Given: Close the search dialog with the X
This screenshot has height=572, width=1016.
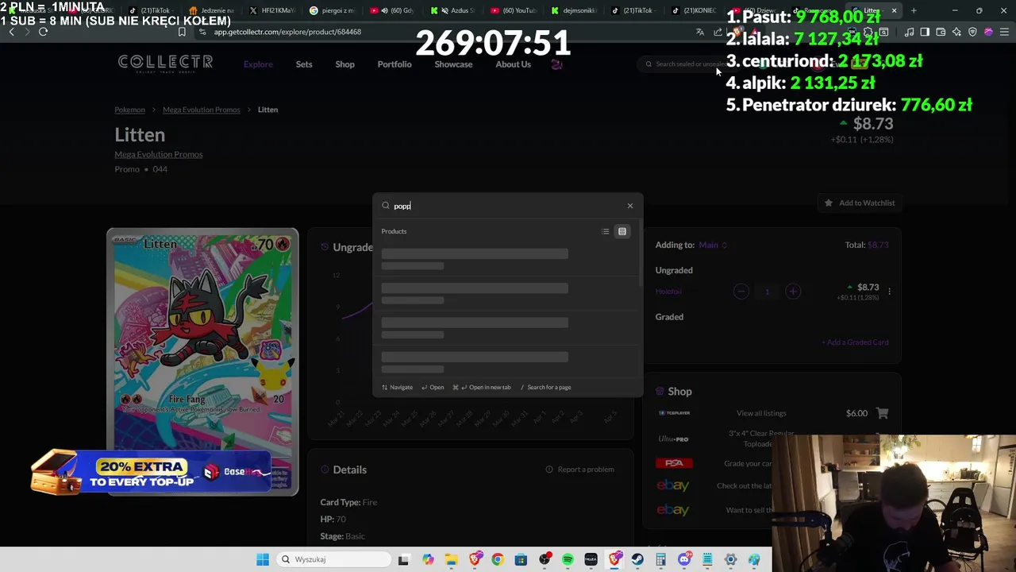Looking at the screenshot, I should pyautogui.click(x=630, y=206).
